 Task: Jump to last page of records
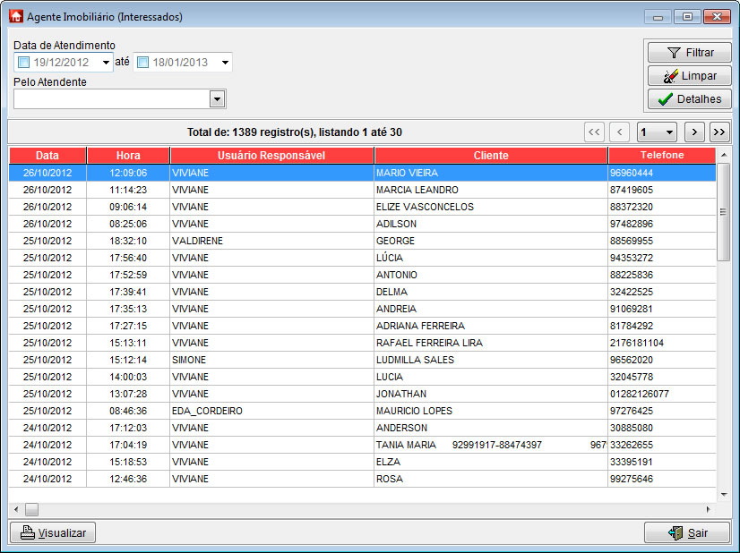(719, 132)
